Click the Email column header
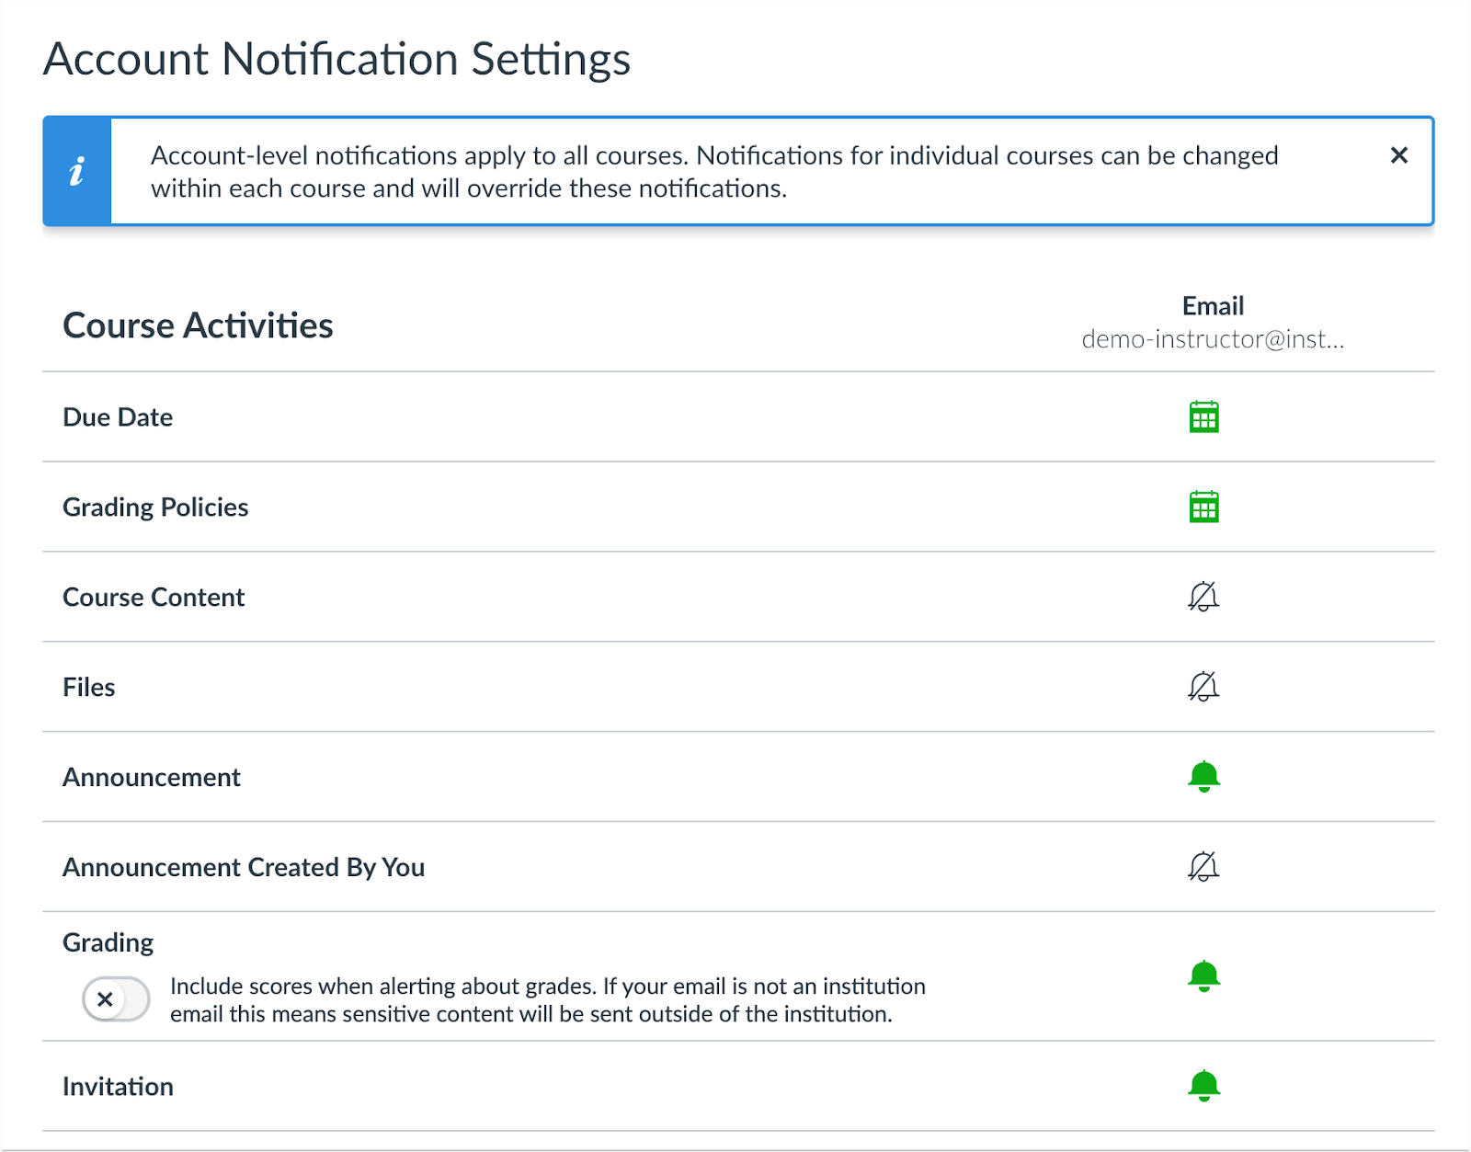This screenshot has width=1471, height=1152. pos(1213,306)
